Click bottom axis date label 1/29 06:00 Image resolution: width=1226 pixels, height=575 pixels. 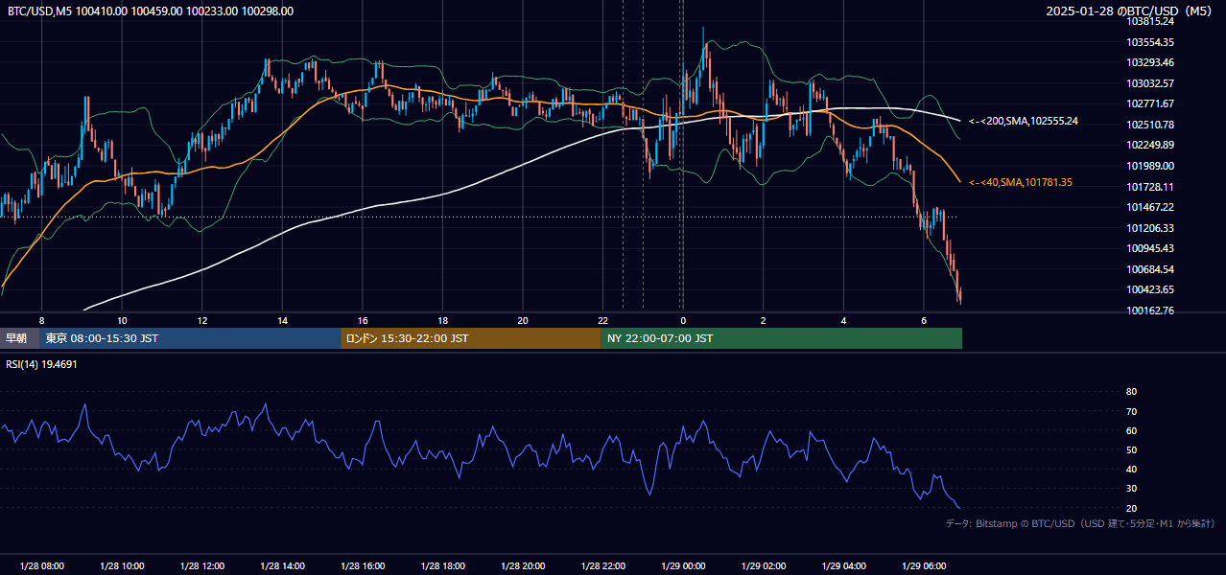924,565
